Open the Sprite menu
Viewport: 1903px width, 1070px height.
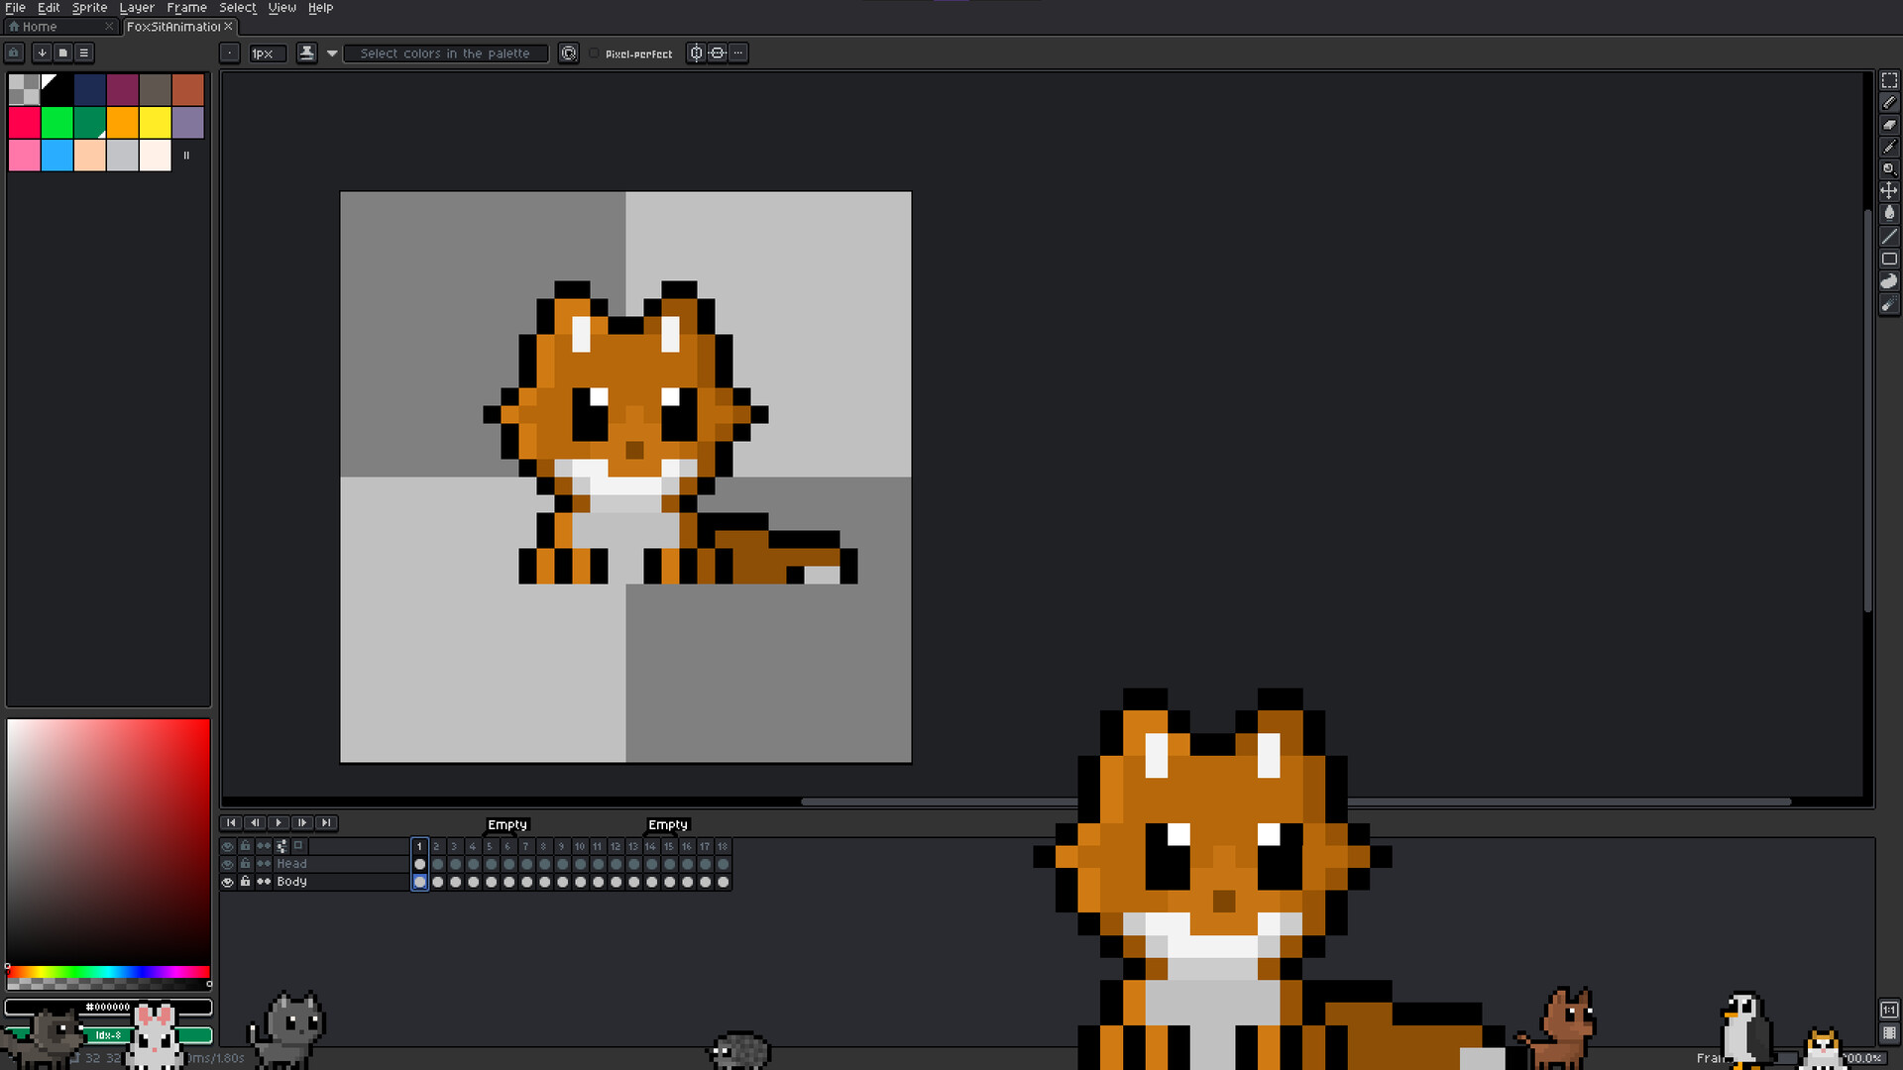tap(89, 7)
